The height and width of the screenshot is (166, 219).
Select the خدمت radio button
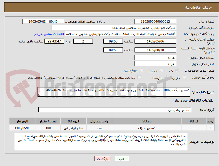click(x=161, y=71)
